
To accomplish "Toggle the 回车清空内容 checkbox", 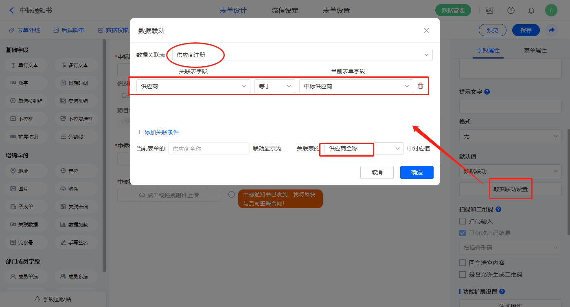I will click(x=463, y=263).
